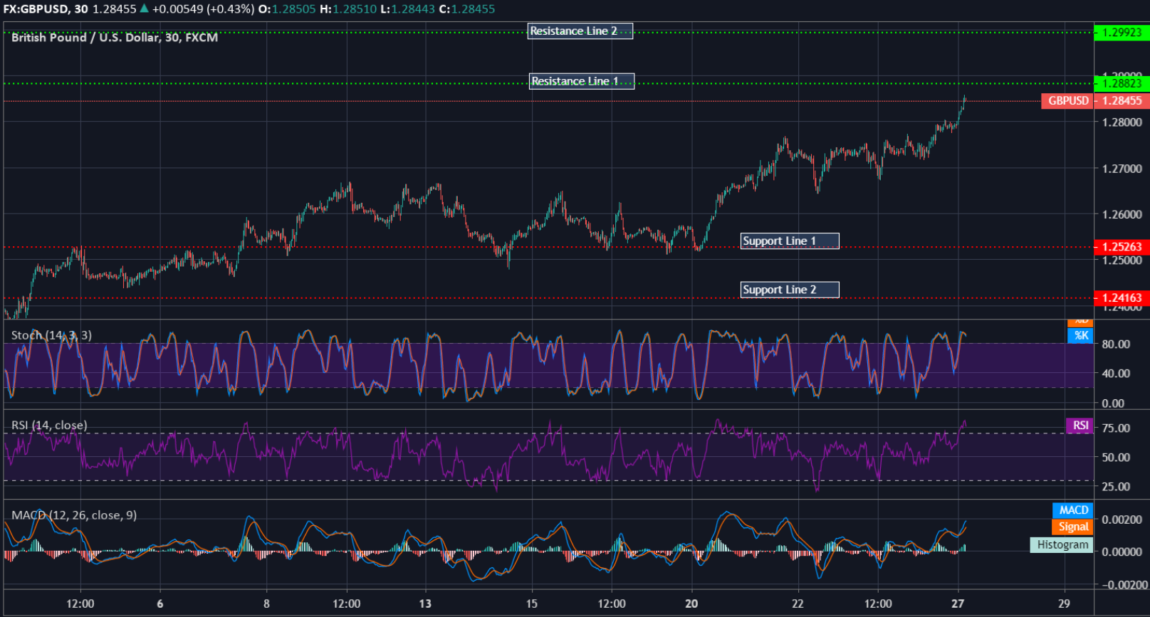1150x617 pixels.
Task: Click the 1.24163 red price tag
Action: (1122, 298)
